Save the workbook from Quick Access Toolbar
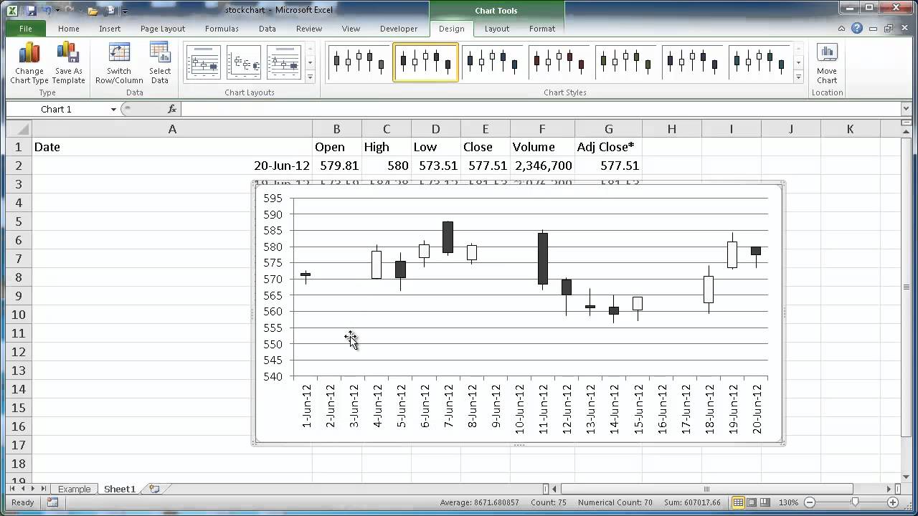The height and width of the screenshot is (516, 918). (31, 11)
